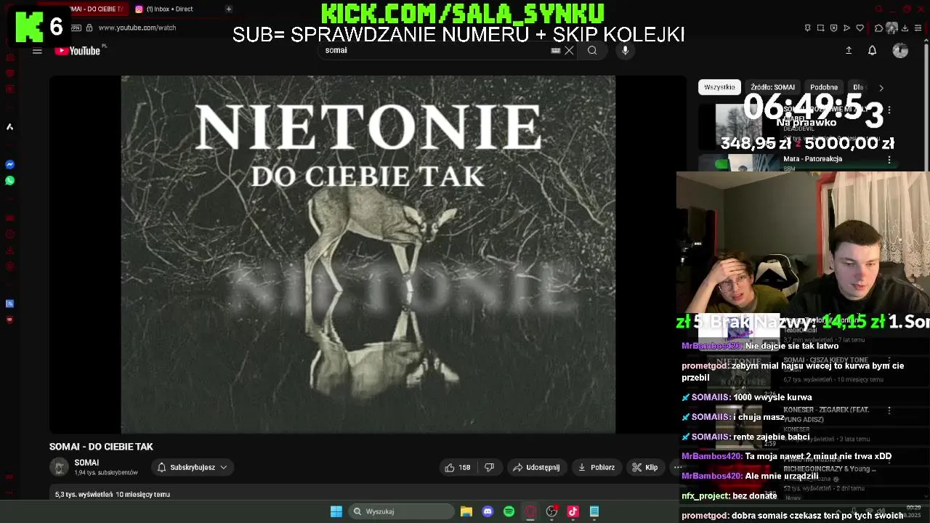Viewport: 930px width, 523px height.
Task: Open the SOMAI channel avatar
Action: [60, 467]
